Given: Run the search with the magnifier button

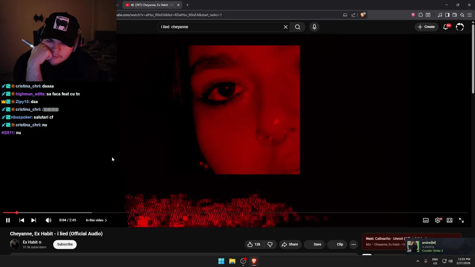Looking at the screenshot, I should 298,27.
